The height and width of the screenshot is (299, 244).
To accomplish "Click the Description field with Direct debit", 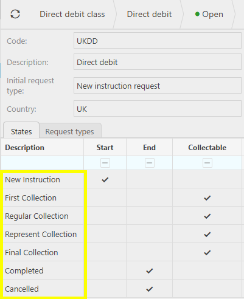I will pos(158,62).
